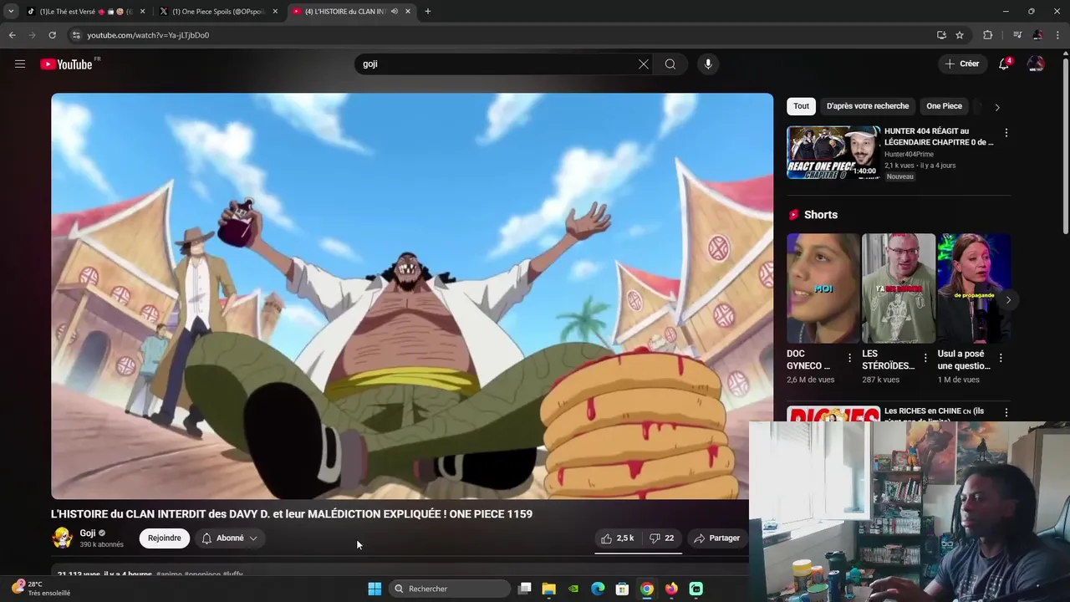The height and width of the screenshot is (602, 1070).
Task: Open the Chrome extensions puzzle icon
Action: (988, 35)
